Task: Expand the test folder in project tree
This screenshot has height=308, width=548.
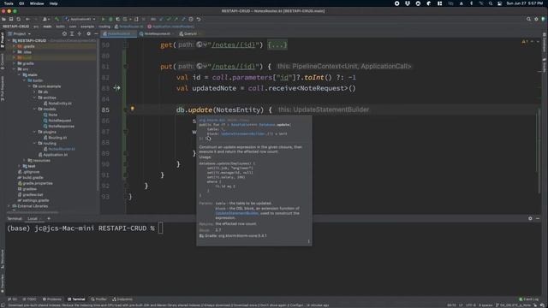Action: [19, 166]
